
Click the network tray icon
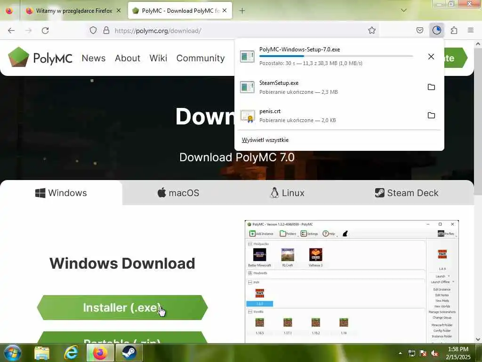[x=412, y=353]
